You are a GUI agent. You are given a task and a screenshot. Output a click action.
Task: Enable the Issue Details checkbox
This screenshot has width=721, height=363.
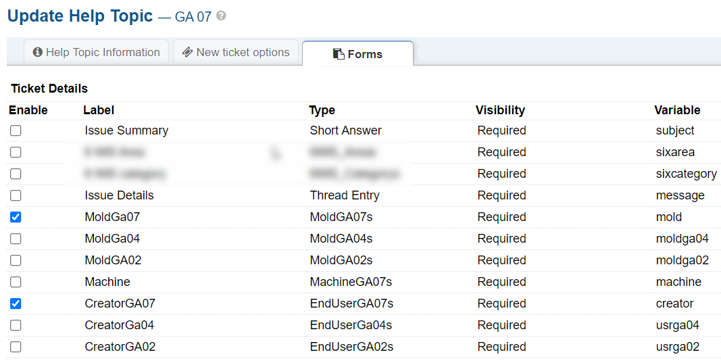[x=16, y=195]
